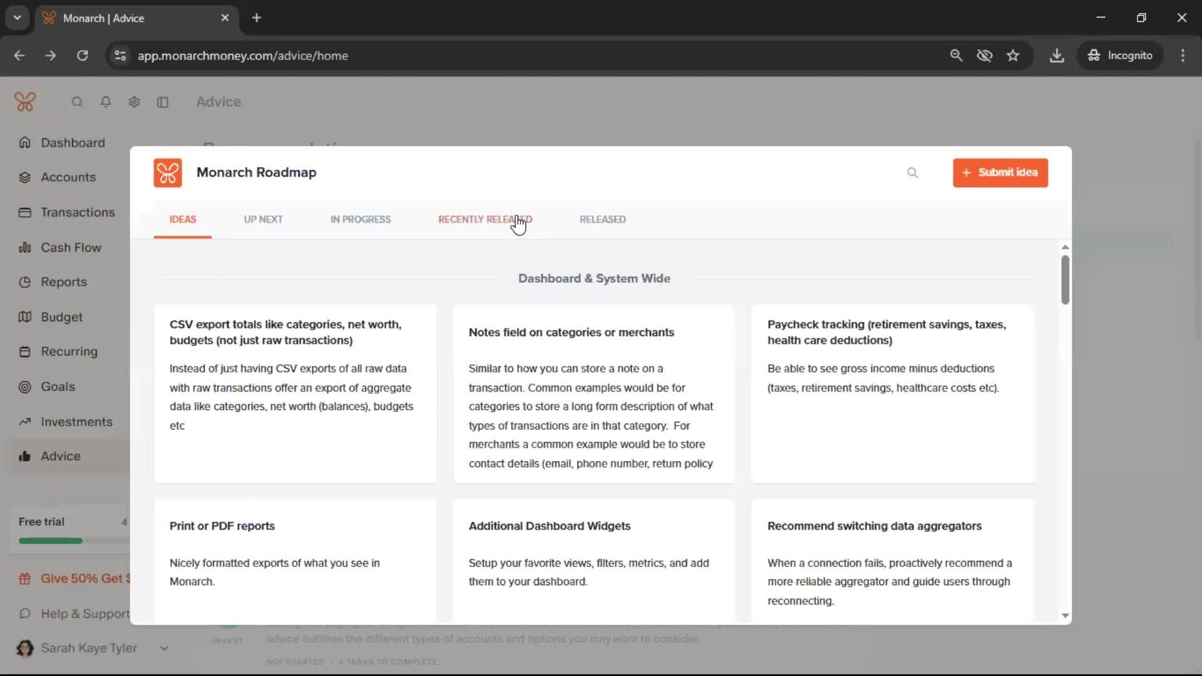Screen dimensions: 1202x676
Task: Open In Progress tab
Action: tap(361, 220)
